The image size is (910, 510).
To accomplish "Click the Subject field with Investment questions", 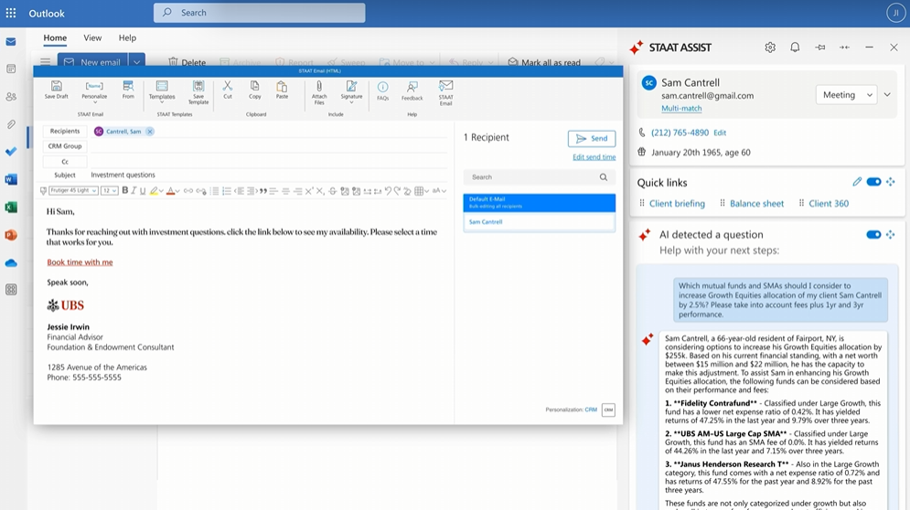I will [x=265, y=175].
